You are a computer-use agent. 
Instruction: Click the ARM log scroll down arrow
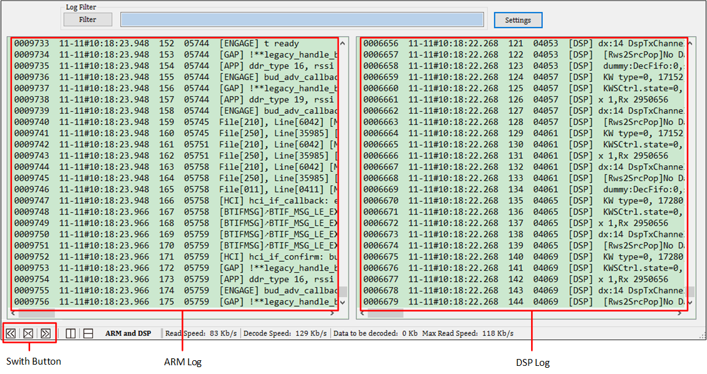342,303
